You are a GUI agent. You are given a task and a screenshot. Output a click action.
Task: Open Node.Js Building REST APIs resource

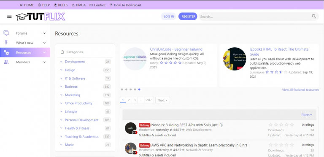[x=187, y=125]
